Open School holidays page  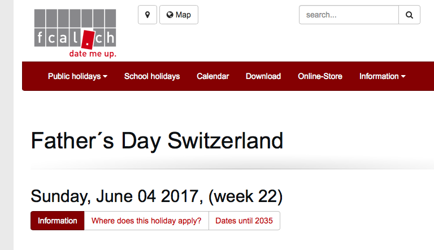(x=152, y=76)
